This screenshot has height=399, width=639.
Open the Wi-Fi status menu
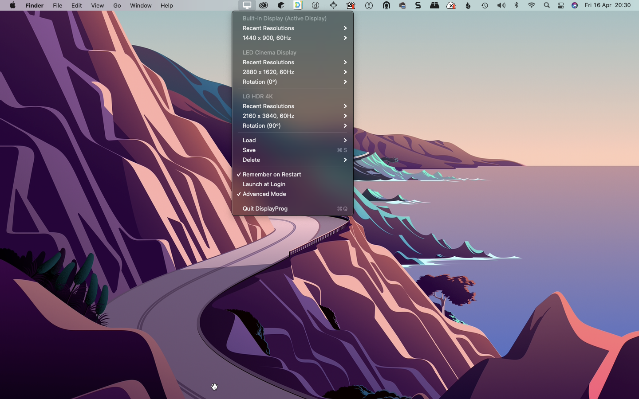tap(531, 5)
